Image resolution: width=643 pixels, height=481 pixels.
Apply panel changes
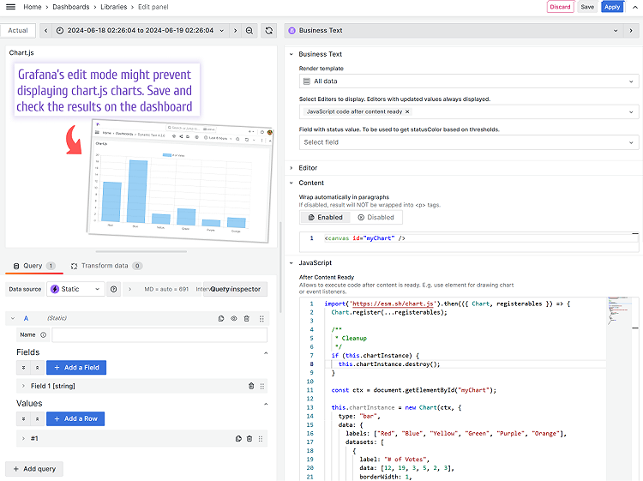pos(612,7)
